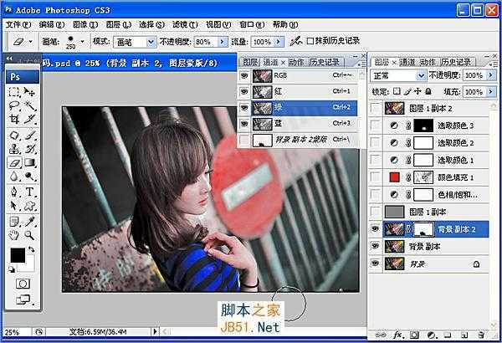Enable airbrush mode in options bar

[x=296, y=41]
